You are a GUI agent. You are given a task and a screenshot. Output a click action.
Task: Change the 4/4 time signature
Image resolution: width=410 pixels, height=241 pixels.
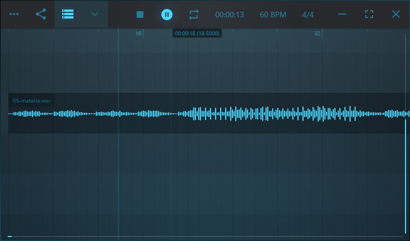(307, 15)
